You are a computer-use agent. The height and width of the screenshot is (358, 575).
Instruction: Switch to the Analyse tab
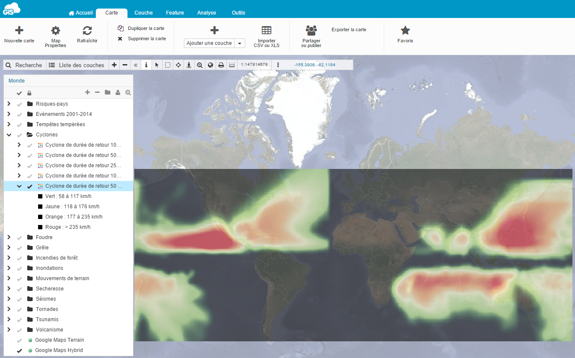pyautogui.click(x=207, y=13)
